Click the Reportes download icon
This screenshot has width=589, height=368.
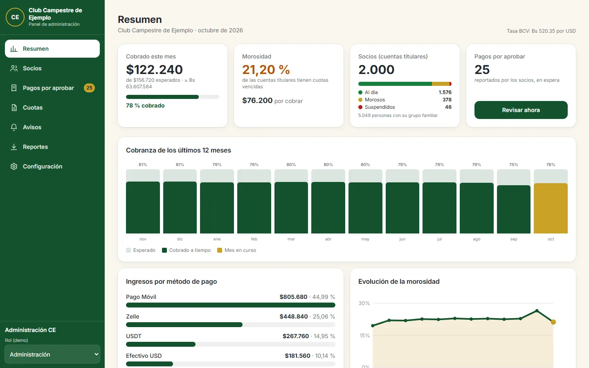(x=14, y=147)
